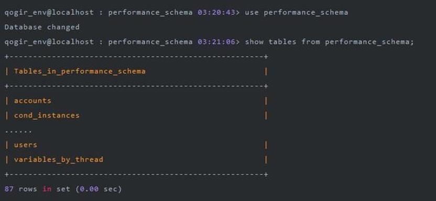Click the Tables_in_performance_schema column header
436x201 pixels.
pos(80,71)
